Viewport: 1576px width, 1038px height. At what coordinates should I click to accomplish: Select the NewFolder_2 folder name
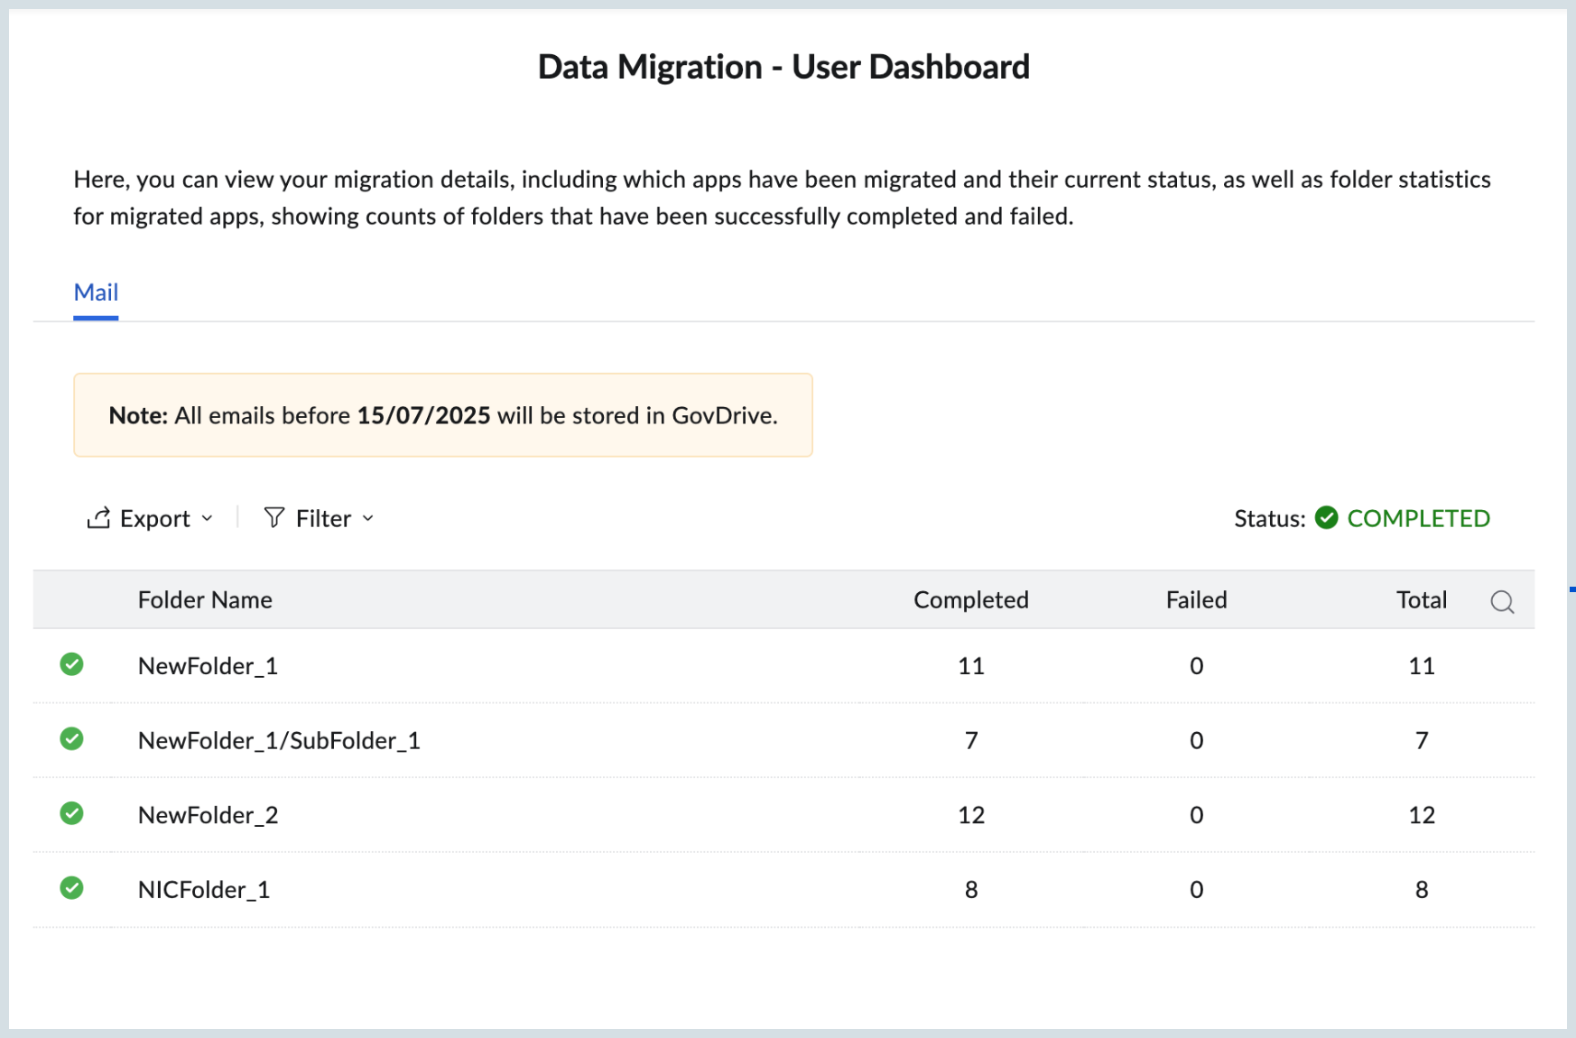pos(208,815)
